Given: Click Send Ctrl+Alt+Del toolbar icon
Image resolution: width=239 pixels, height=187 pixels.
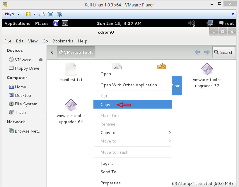Looking at the screenshot, I should click(x=42, y=14).
